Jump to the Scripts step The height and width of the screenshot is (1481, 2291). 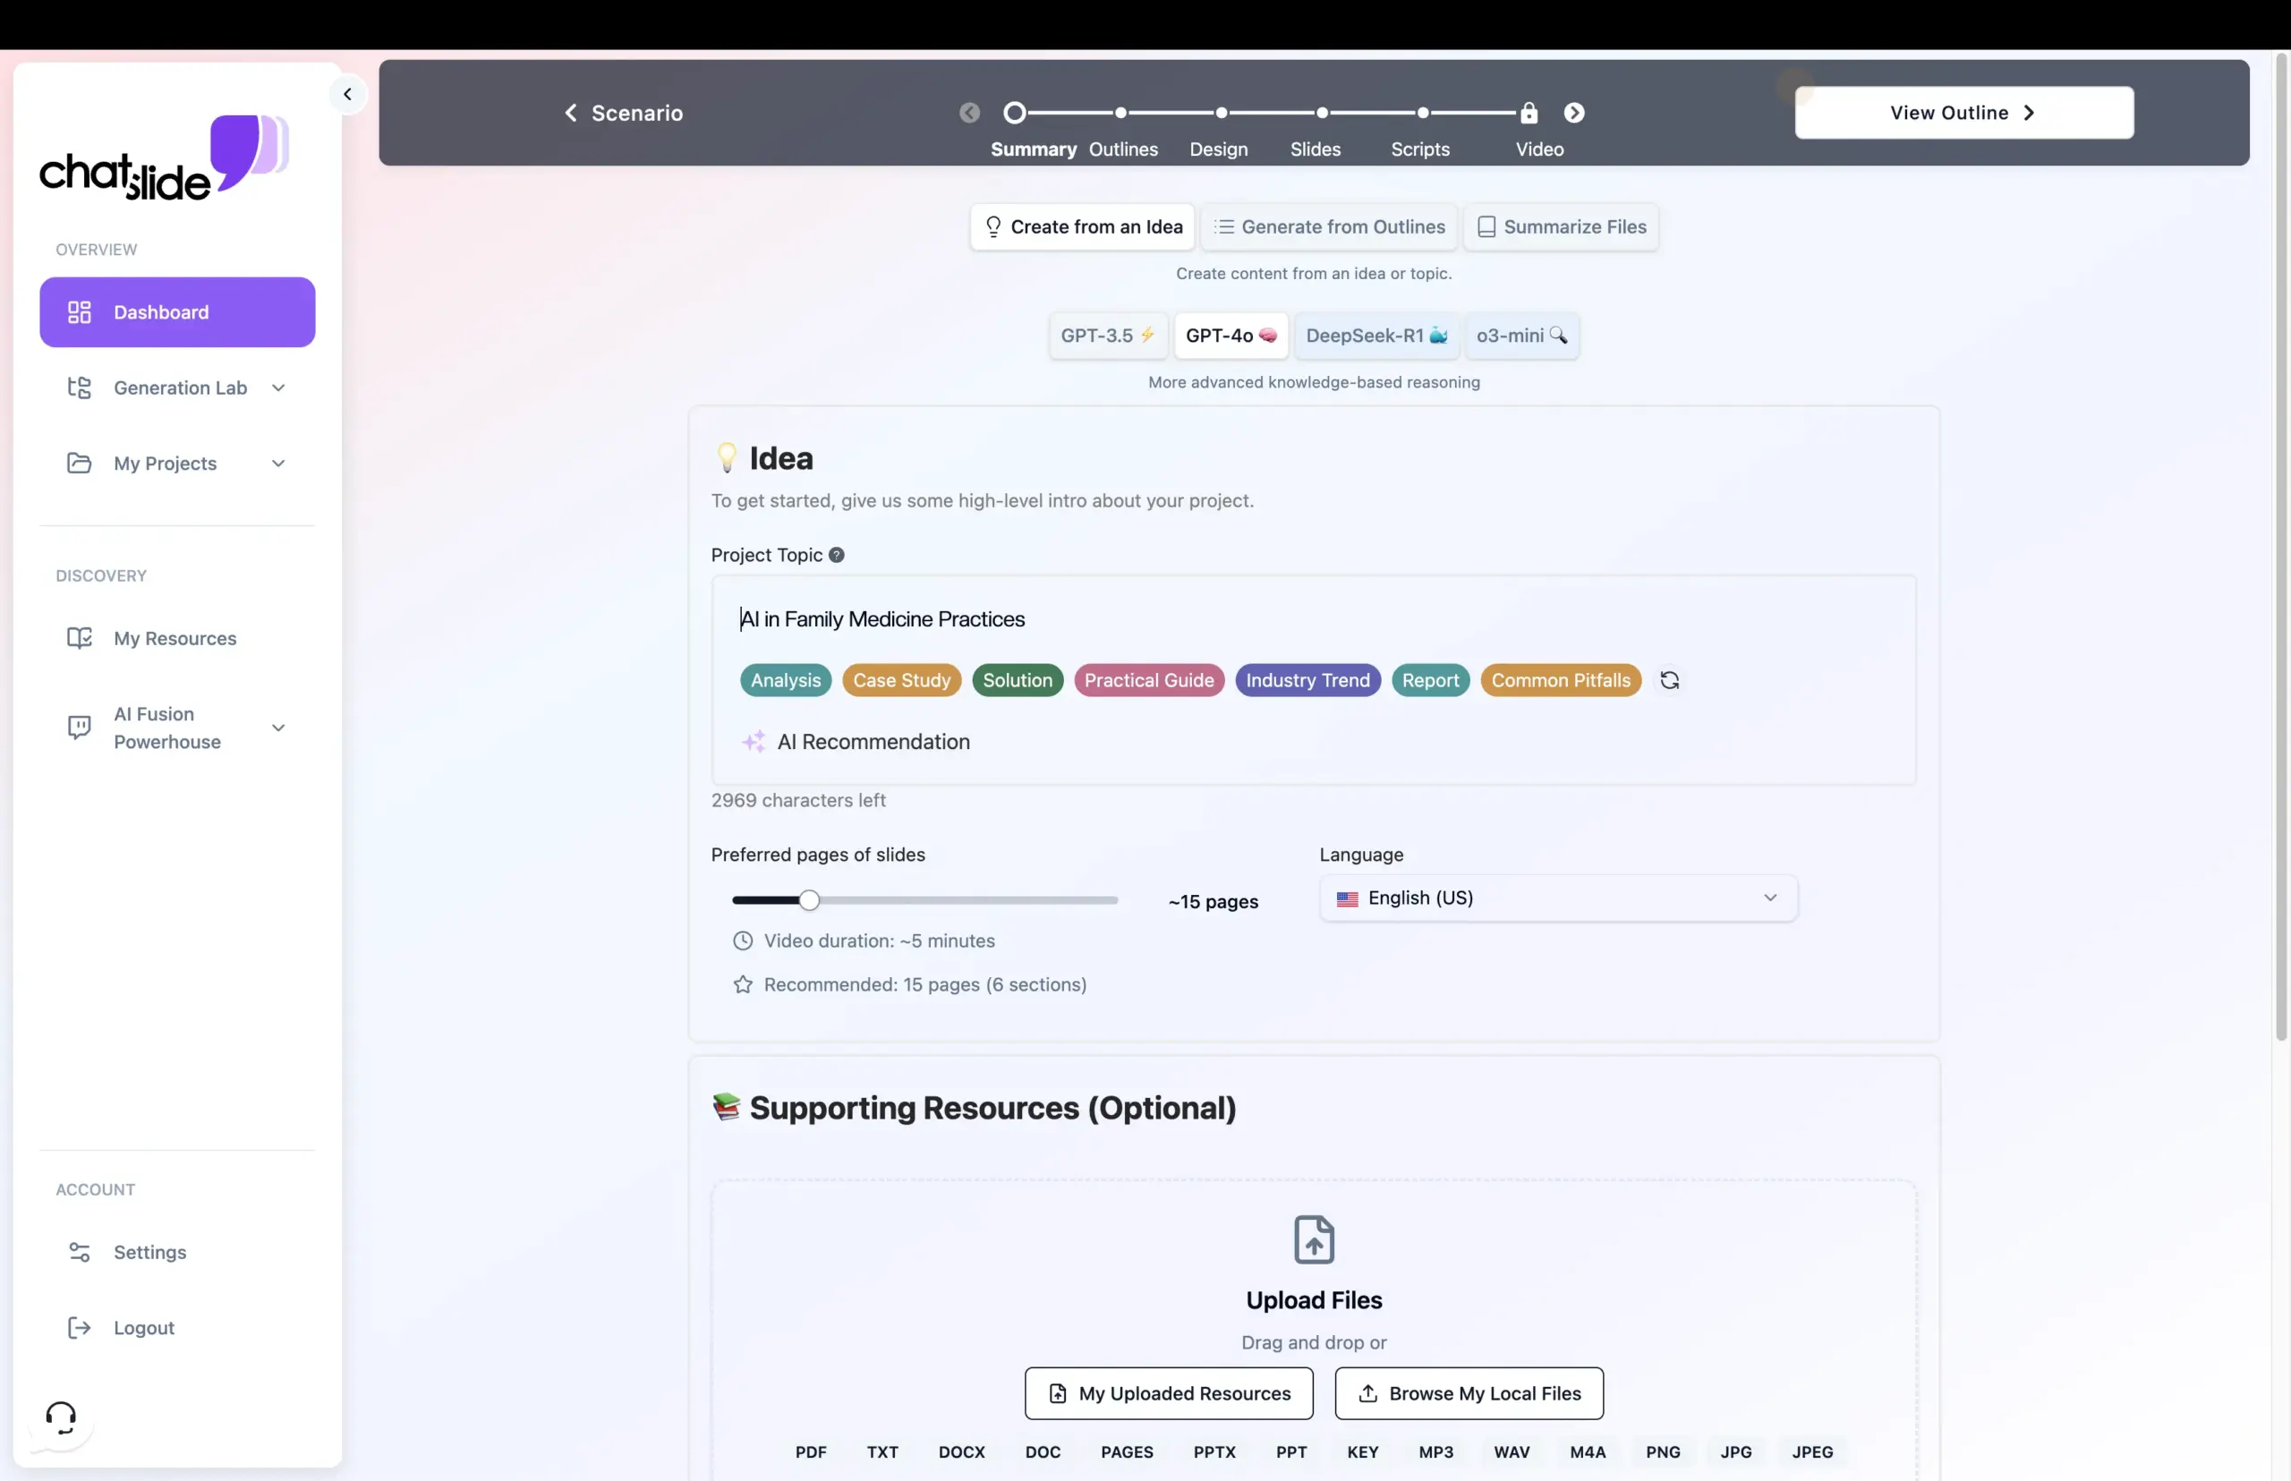click(x=1424, y=114)
